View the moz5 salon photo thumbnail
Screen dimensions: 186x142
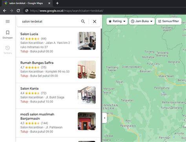click(87, 121)
